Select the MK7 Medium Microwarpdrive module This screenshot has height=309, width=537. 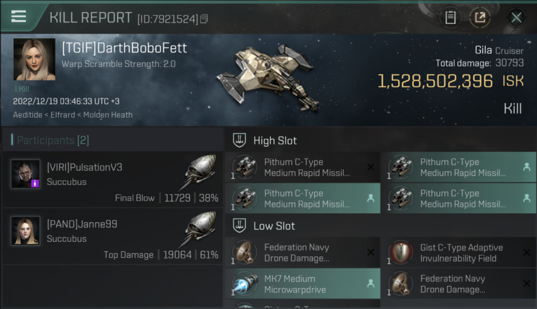(x=303, y=284)
